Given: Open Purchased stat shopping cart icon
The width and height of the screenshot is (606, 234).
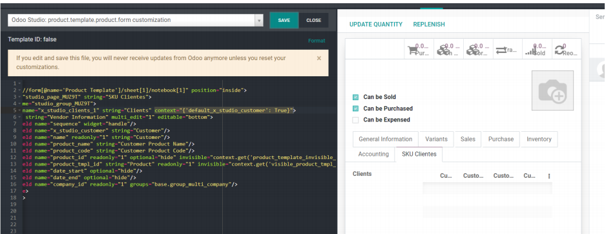Looking at the screenshot, I should click(x=412, y=50).
